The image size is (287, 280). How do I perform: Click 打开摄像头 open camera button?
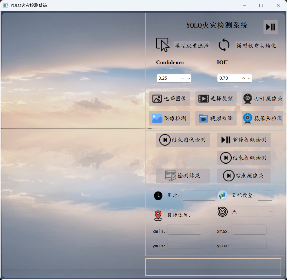coord(262,99)
